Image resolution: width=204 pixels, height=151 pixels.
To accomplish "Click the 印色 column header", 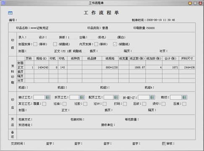I will point(63,58).
